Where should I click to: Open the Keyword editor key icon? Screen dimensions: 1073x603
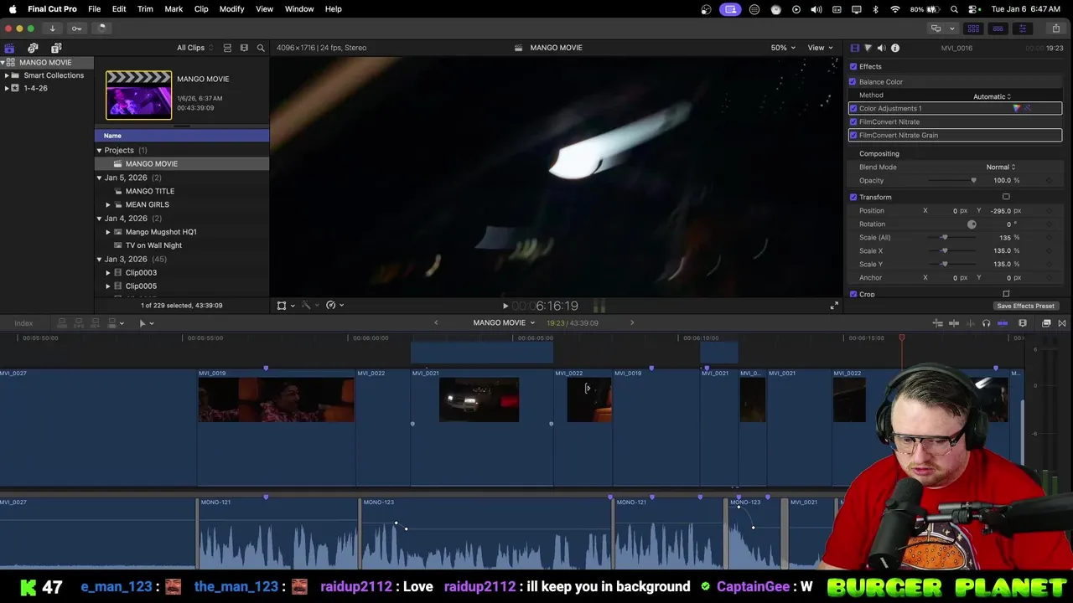click(x=76, y=28)
